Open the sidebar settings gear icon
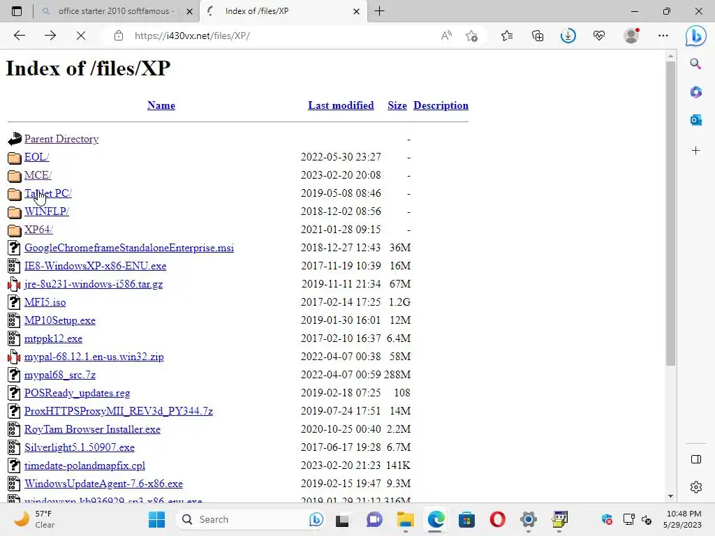 pos(696,487)
